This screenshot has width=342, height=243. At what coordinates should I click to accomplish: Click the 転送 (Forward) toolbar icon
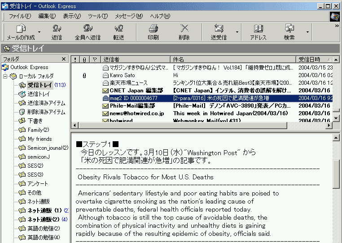coord(118,29)
